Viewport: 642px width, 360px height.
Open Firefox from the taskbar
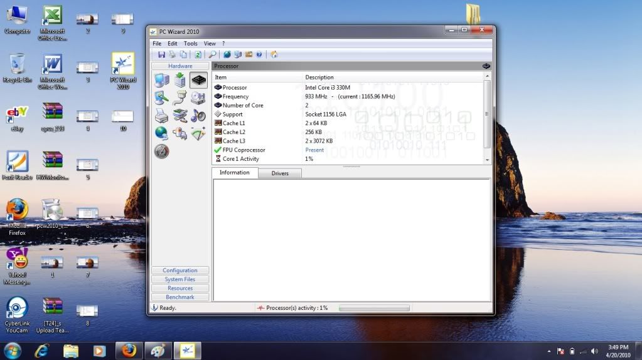[x=129, y=351]
